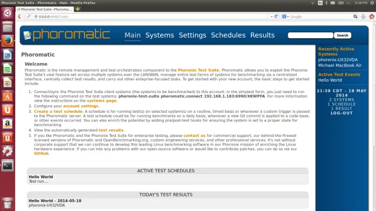
Task: Open Hello World - 2014-05-18 result
Action: click(55, 201)
